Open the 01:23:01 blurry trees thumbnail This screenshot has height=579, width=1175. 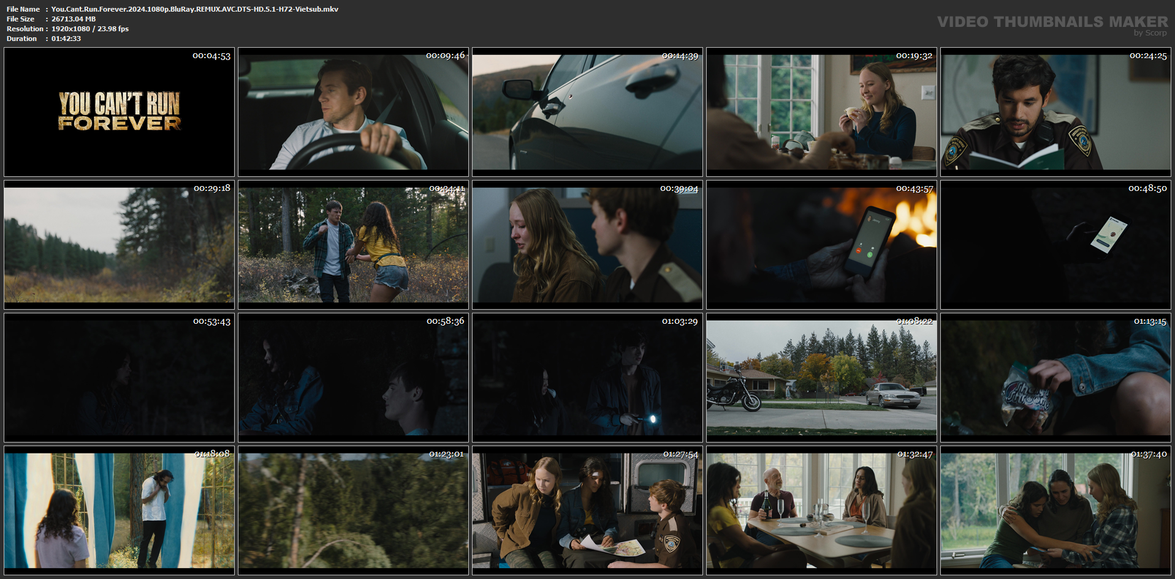(x=353, y=510)
